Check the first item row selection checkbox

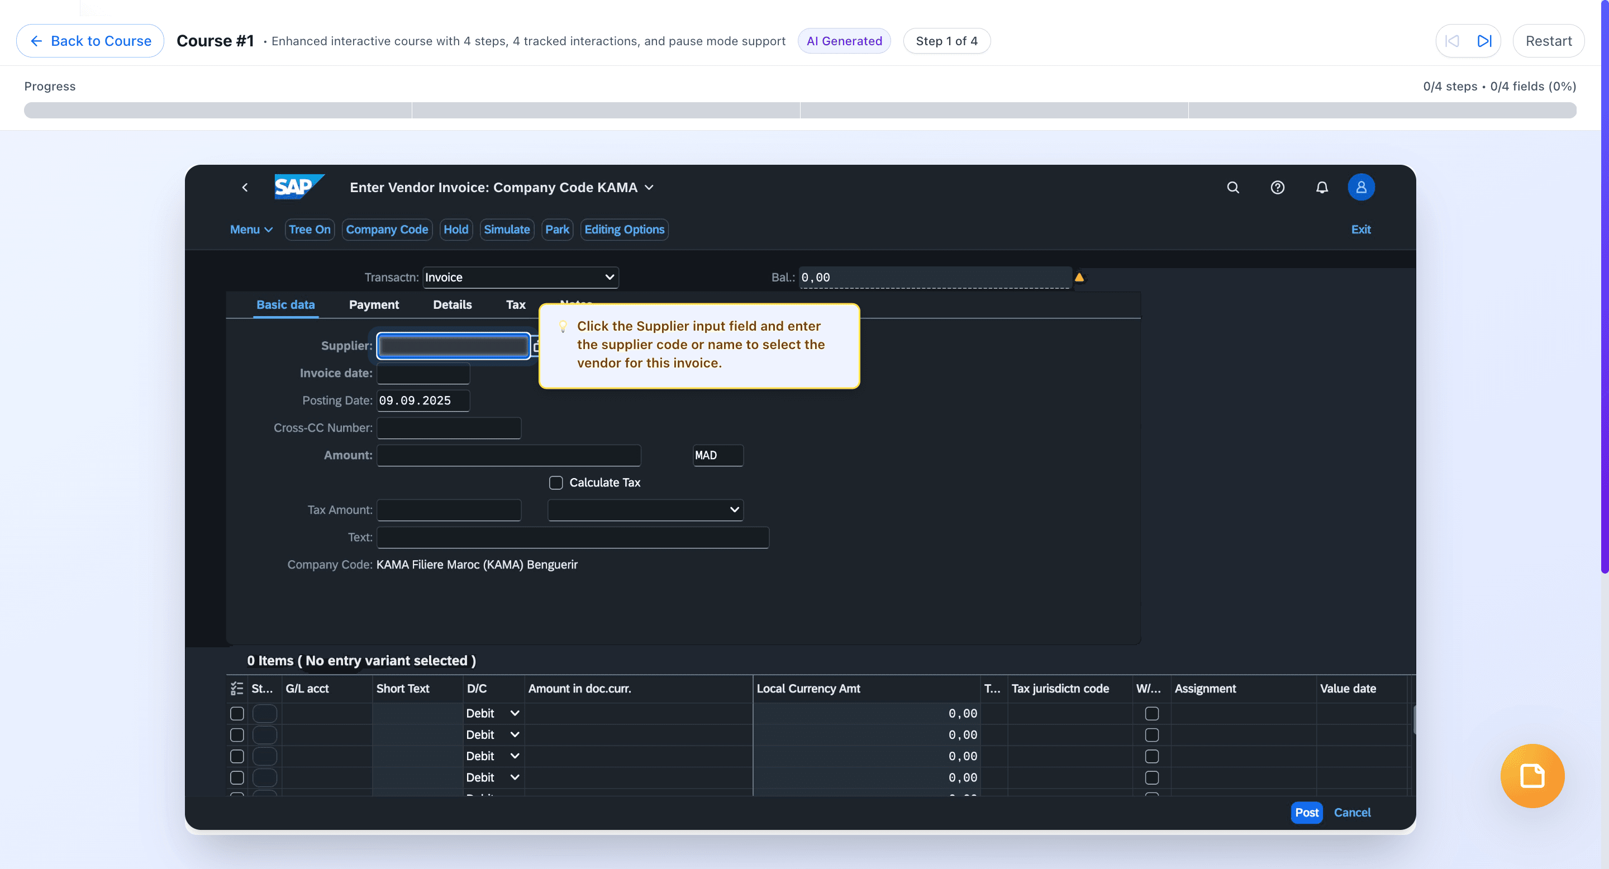(237, 713)
